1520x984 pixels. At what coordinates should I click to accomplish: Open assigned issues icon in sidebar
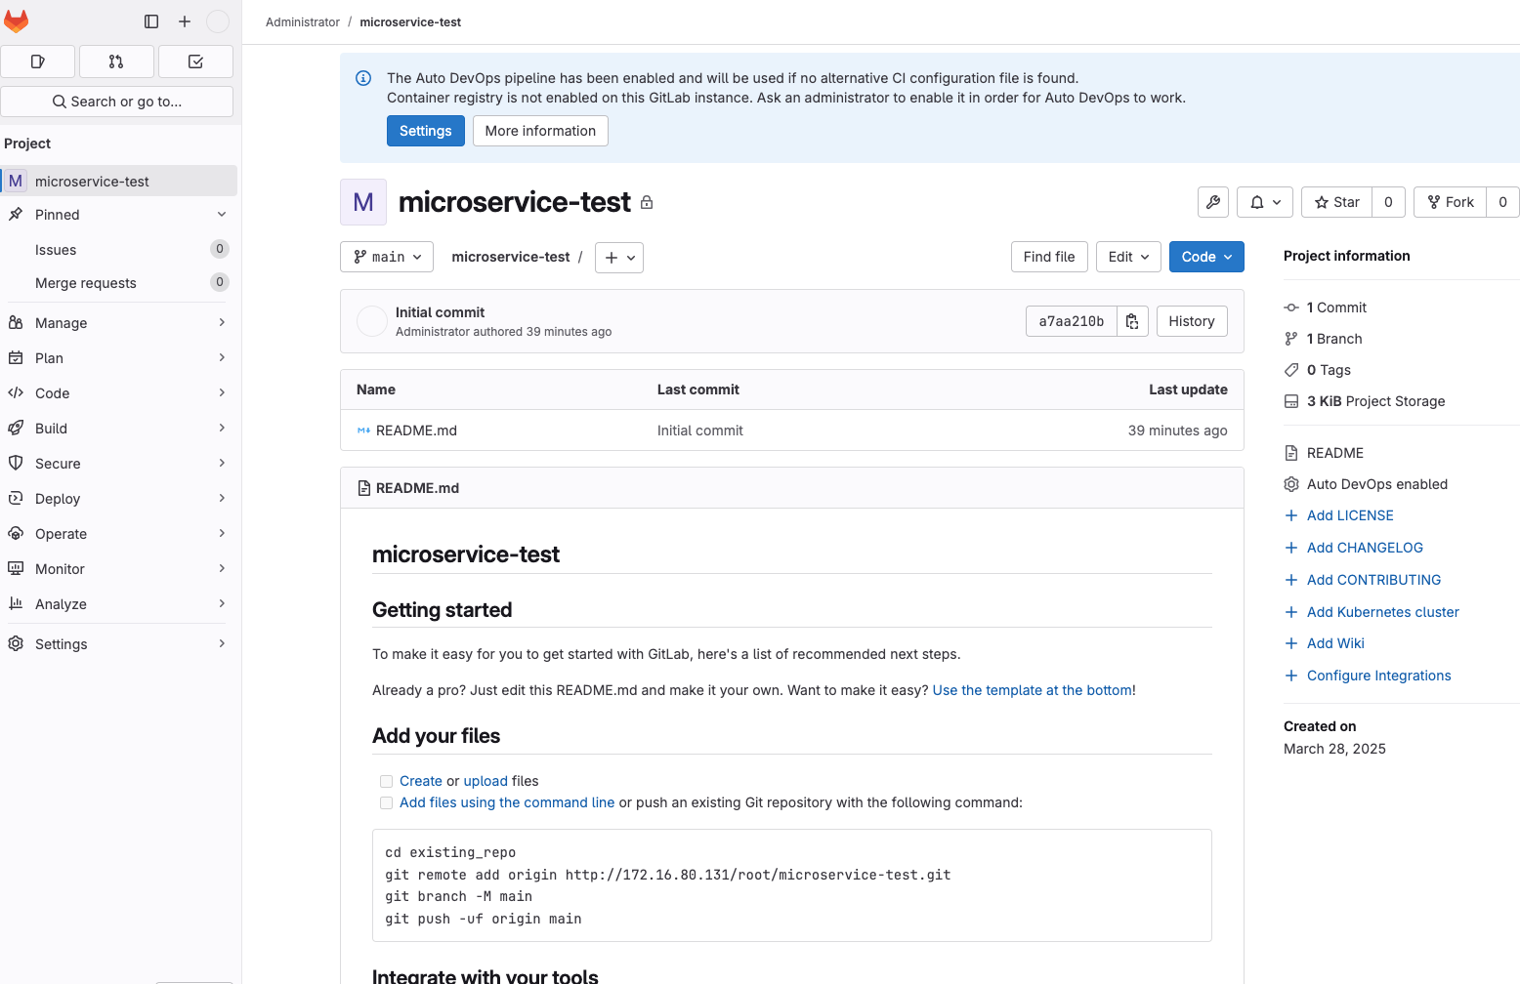38,61
